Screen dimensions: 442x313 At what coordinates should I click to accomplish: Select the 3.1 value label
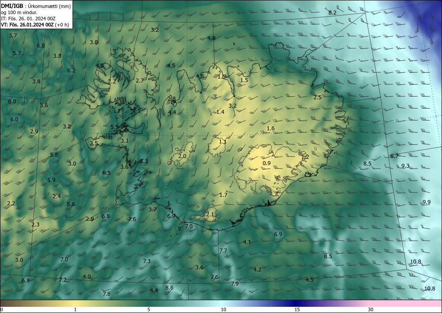125,140
